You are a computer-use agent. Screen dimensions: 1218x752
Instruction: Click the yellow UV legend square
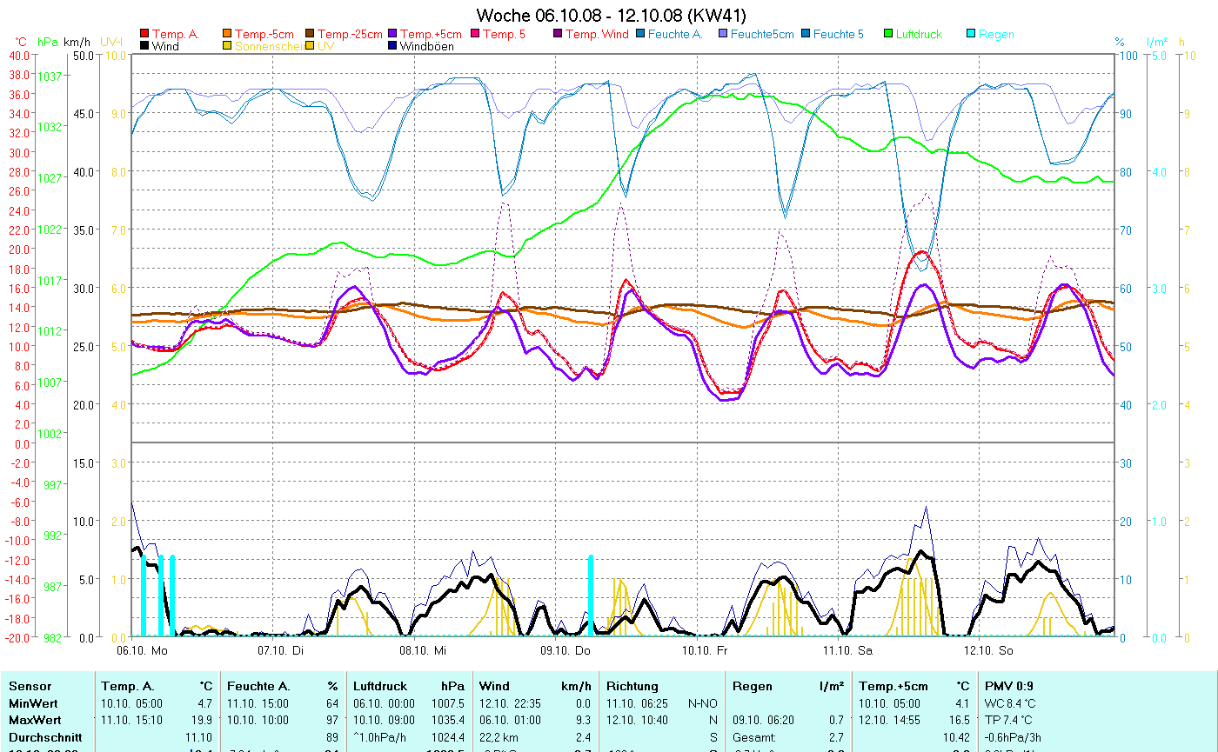[311, 46]
